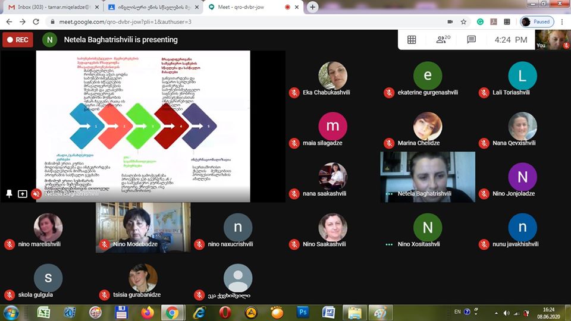Image resolution: width=571 pixels, height=321 pixels.
Task: Open a new browser tab
Action: (313, 7)
